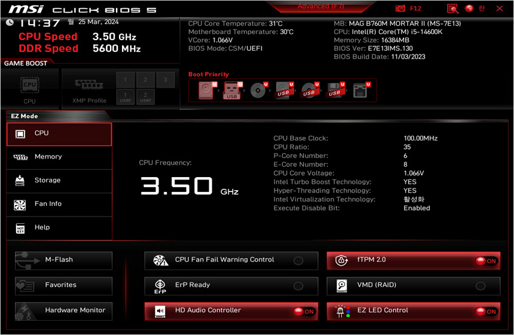Select the USB CD/DVD boot device icon
Viewport: 514px width, 335px height.
(310, 90)
